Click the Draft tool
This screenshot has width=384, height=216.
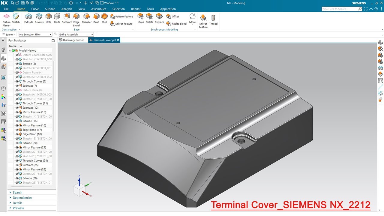click(x=96, y=19)
